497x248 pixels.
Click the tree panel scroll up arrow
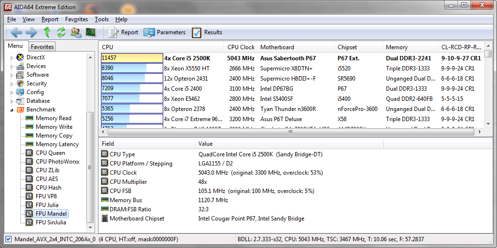(x=90, y=57)
